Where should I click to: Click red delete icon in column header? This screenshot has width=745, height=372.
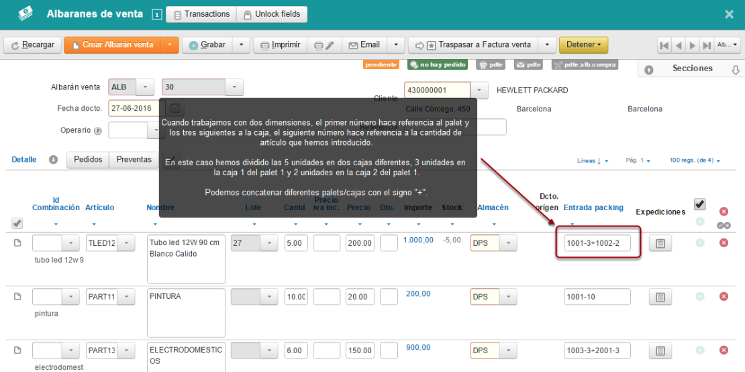724,212
